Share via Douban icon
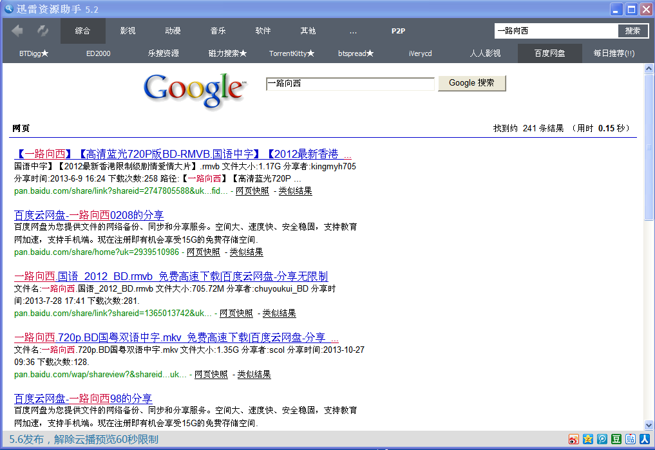This screenshot has width=655, height=450. coord(616,439)
